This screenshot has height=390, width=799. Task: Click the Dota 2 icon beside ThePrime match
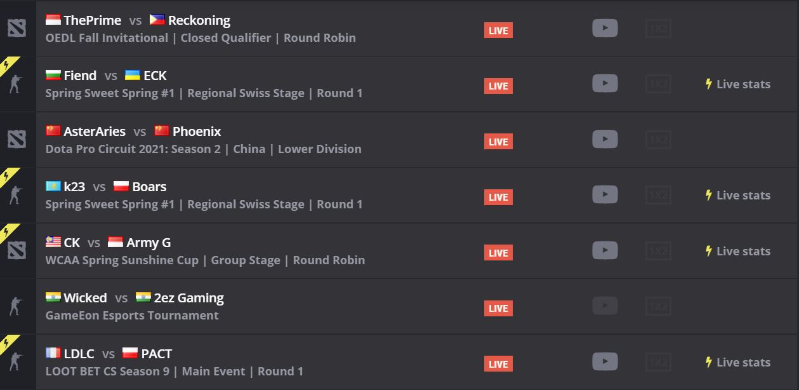point(17,28)
